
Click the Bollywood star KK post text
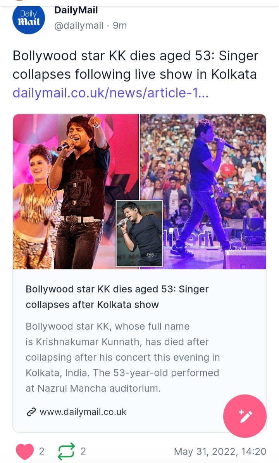135,65
